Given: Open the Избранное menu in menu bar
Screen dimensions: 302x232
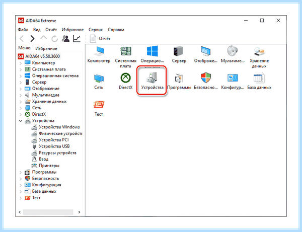Looking at the screenshot, I should (x=72, y=30).
